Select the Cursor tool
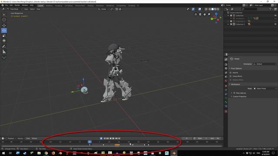 point(4,20)
